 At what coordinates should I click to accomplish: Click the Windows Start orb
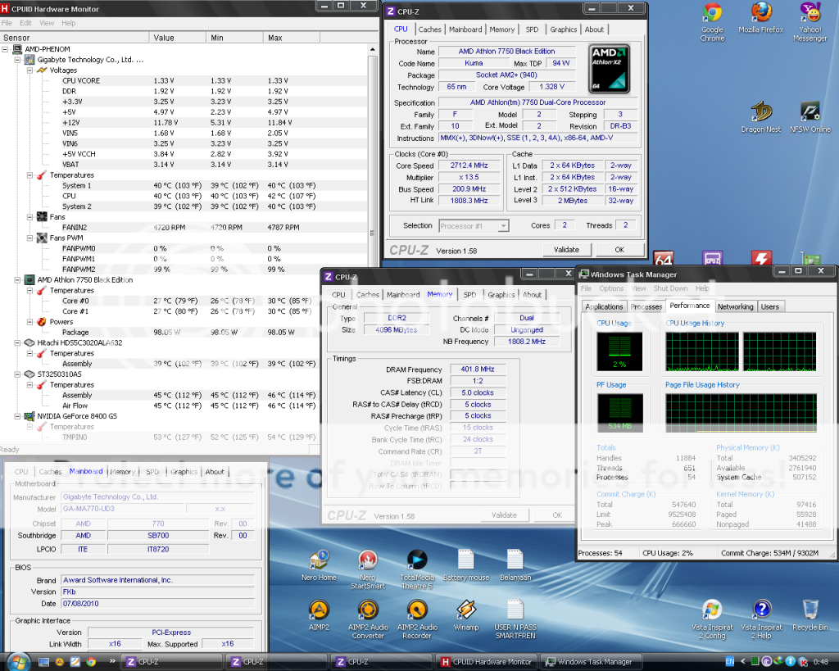pyautogui.click(x=19, y=661)
